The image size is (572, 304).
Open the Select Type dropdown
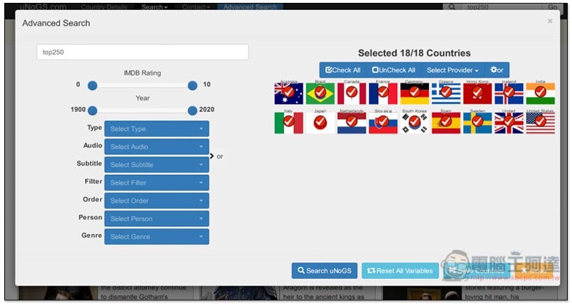[x=157, y=128]
